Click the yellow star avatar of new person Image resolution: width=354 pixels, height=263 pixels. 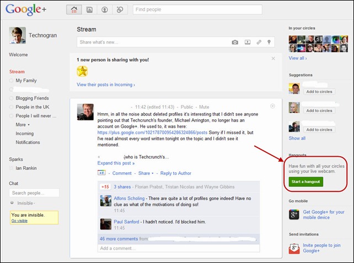tap(82, 71)
